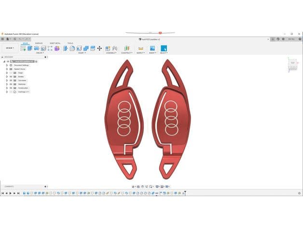Select the Joint assemble tool

(x=115, y=48)
